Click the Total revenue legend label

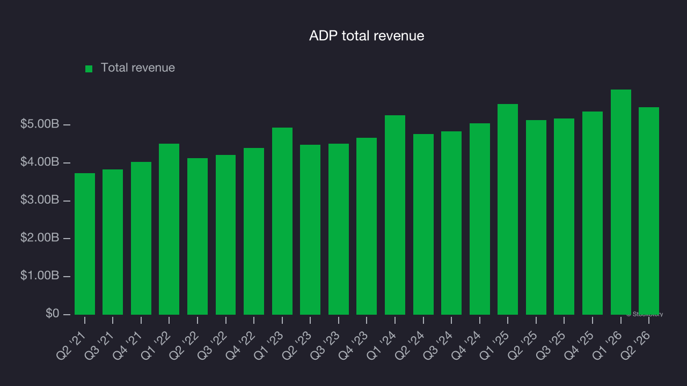[x=138, y=68]
